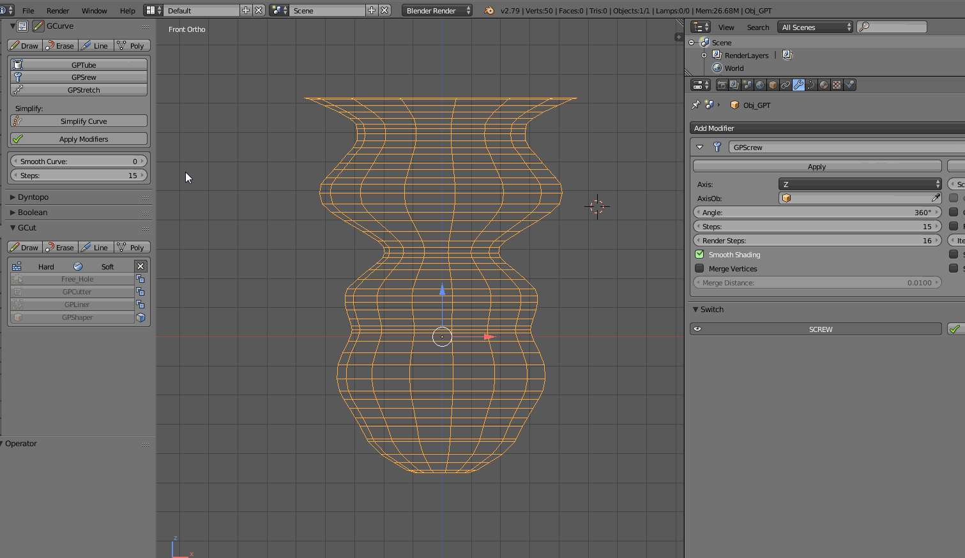Open the World properties globe tab
The image size is (965, 558).
pyautogui.click(x=760, y=85)
